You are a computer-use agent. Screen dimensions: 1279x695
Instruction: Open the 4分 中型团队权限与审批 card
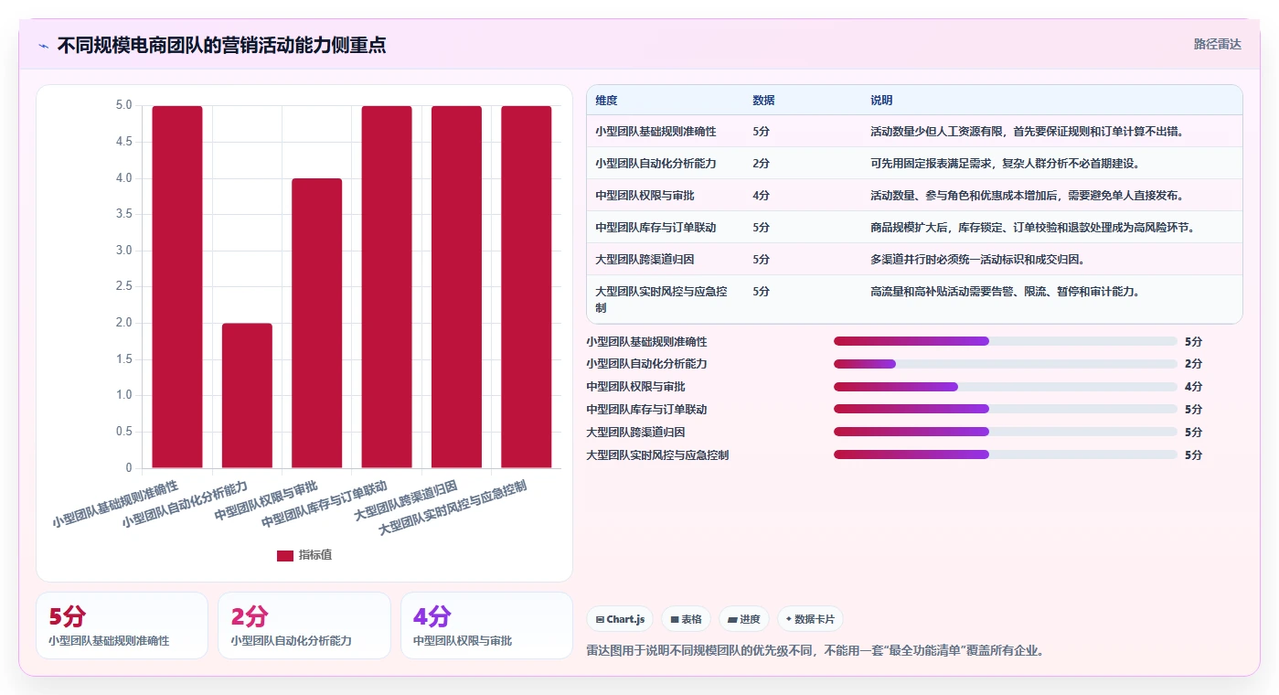[486, 625]
